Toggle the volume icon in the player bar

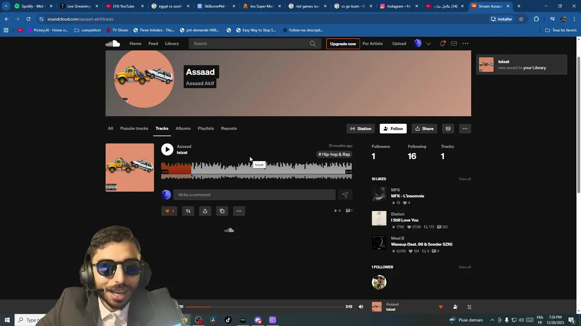tap(361, 307)
